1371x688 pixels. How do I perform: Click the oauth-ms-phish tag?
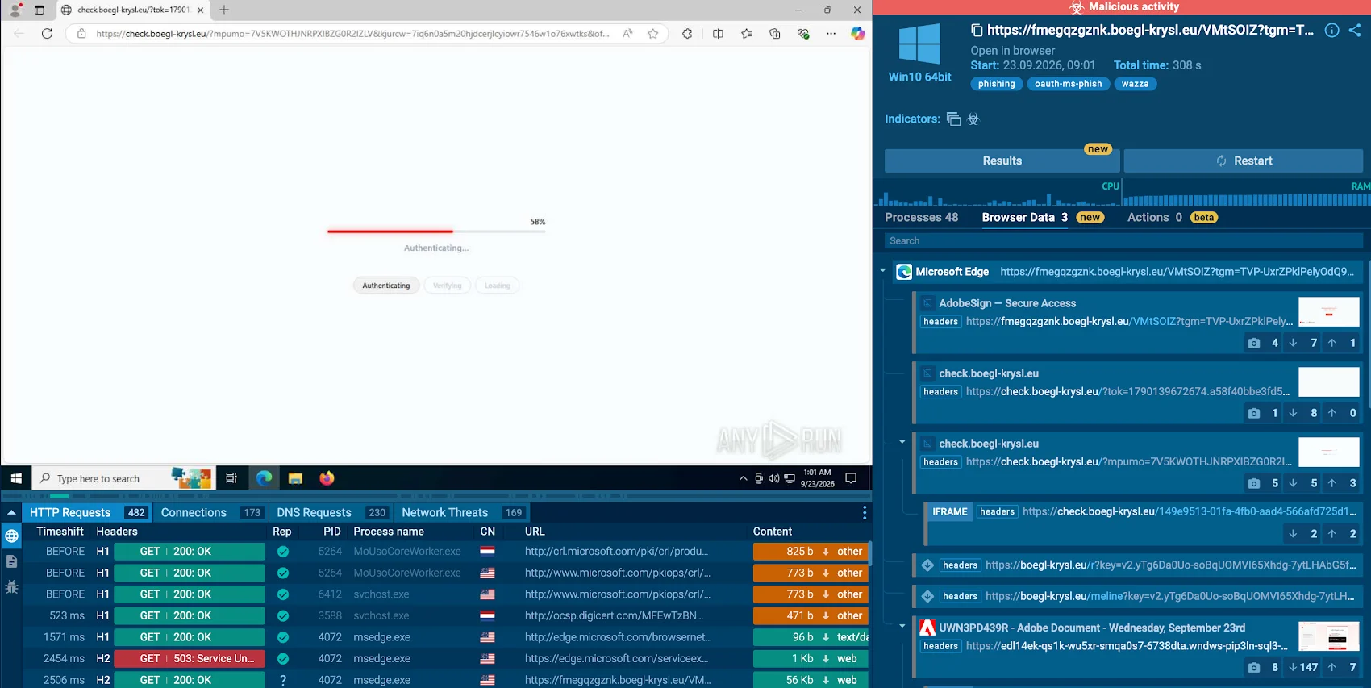click(1068, 84)
